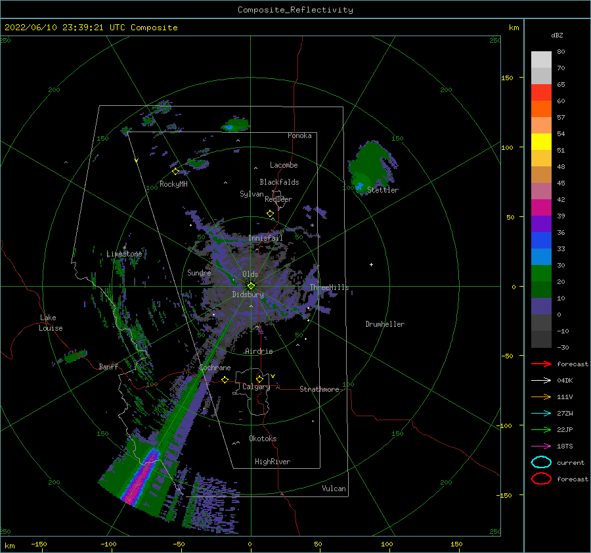This screenshot has width=591, height=553.
Task: Click the Cochrane label
Action: [215, 368]
